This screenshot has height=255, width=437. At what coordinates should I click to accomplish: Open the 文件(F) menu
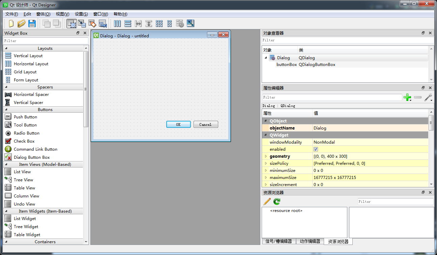(x=11, y=14)
